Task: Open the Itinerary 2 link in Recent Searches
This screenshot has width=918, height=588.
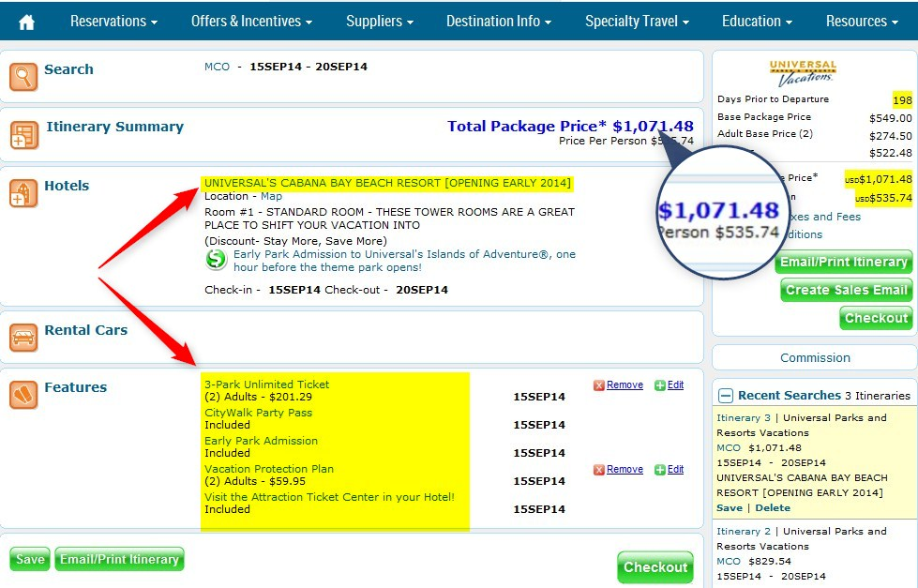Action: tap(744, 531)
